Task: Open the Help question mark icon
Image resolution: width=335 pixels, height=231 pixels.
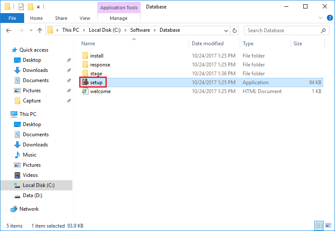Action: pos(329,18)
